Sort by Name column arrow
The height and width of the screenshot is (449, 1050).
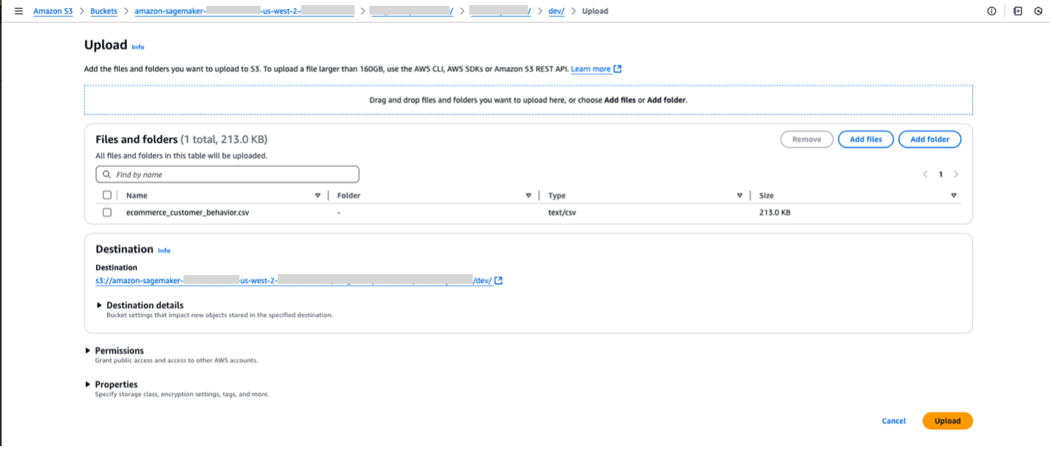[318, 195]
